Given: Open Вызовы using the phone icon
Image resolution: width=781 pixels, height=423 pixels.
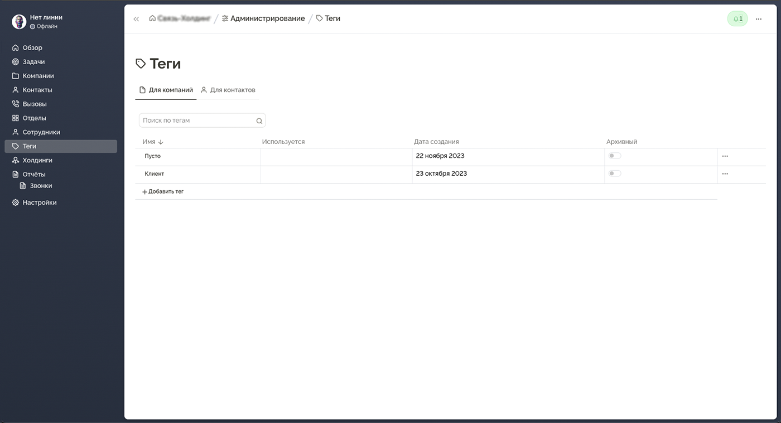Looking at the screenshot, I should pos(16,104).
